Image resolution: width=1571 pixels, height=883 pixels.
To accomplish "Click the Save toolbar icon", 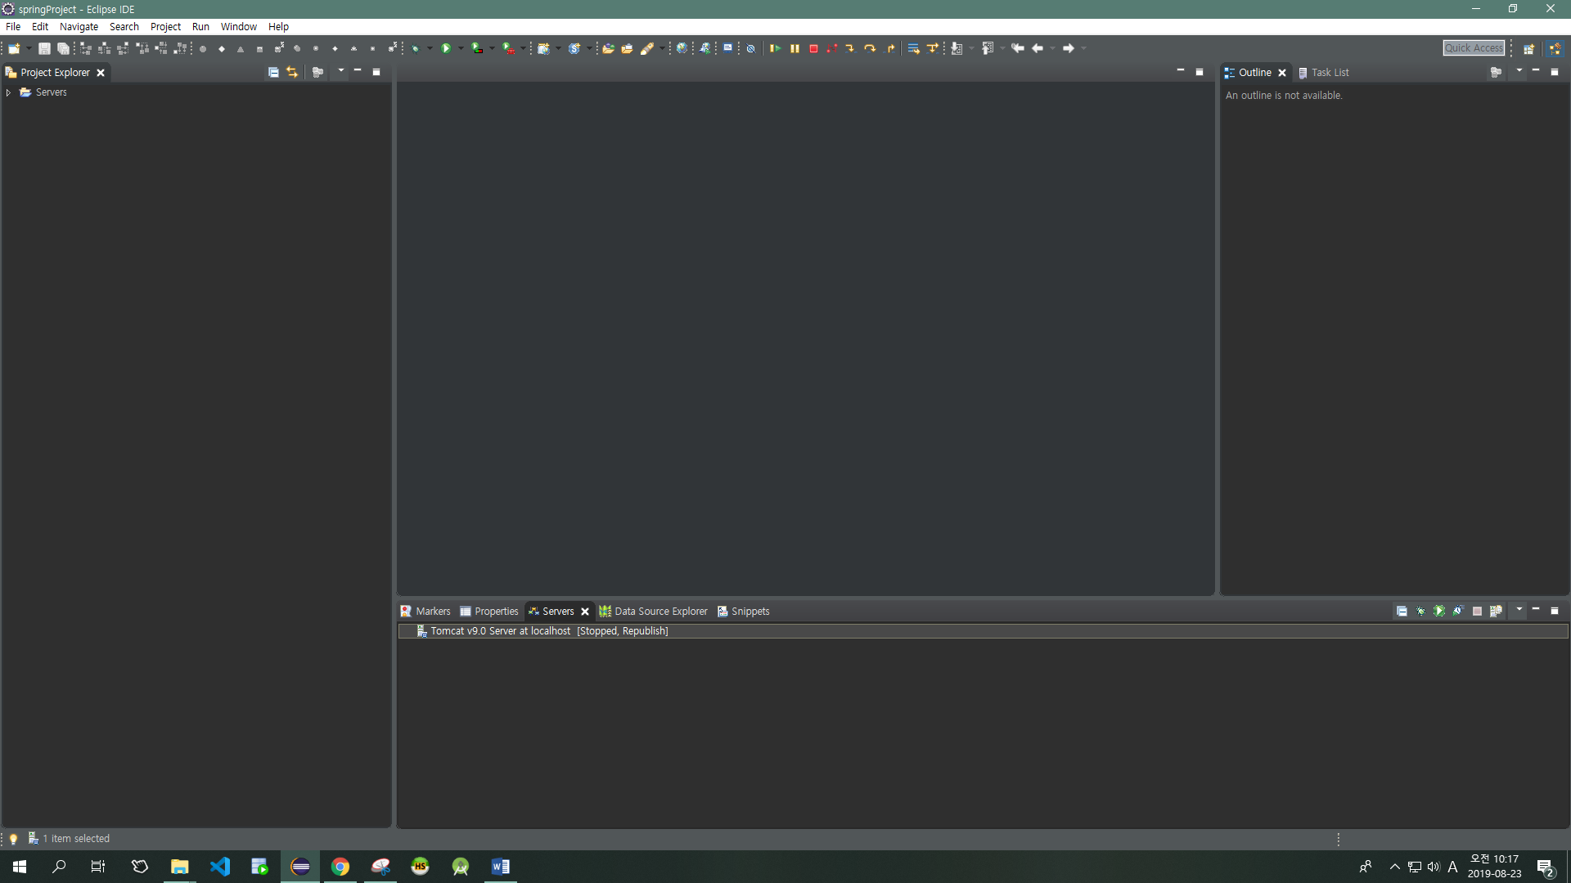I will click(x=44, y=48).
